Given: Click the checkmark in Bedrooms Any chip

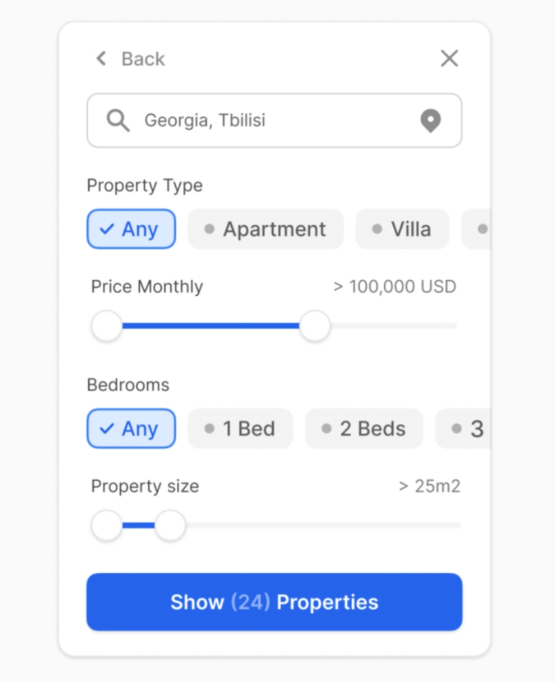Looking at the screenshot, I should click(107, 429).
